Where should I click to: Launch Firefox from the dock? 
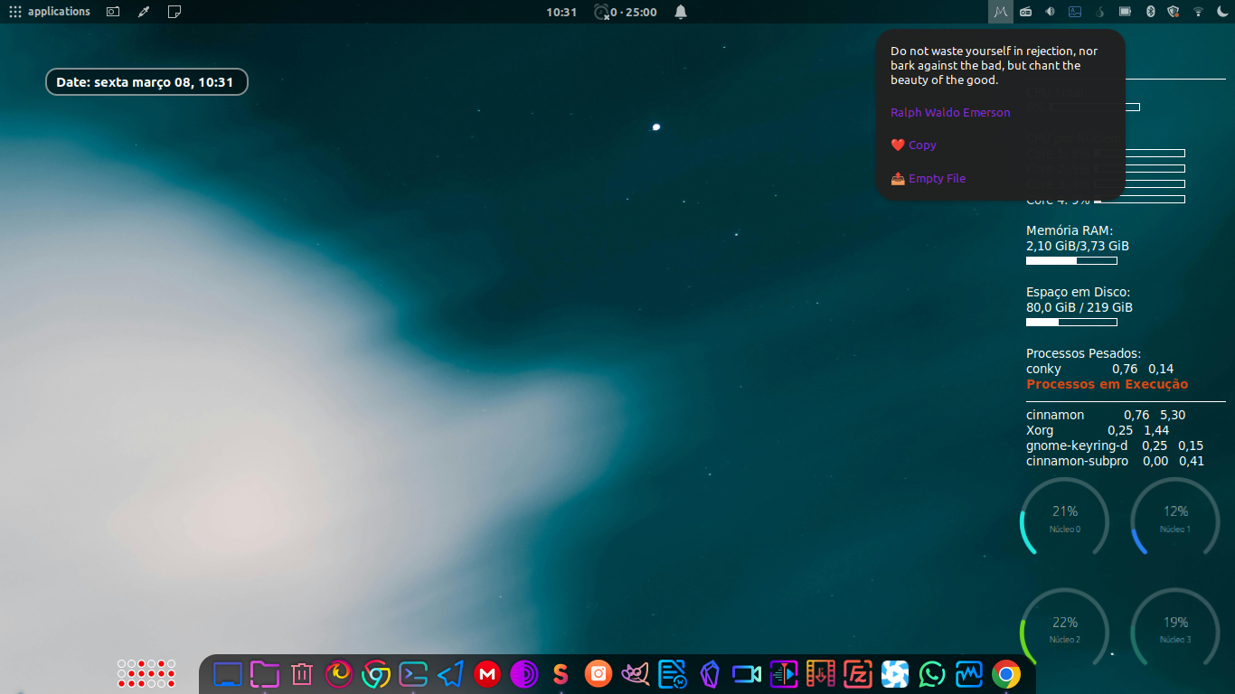[339, 674]
